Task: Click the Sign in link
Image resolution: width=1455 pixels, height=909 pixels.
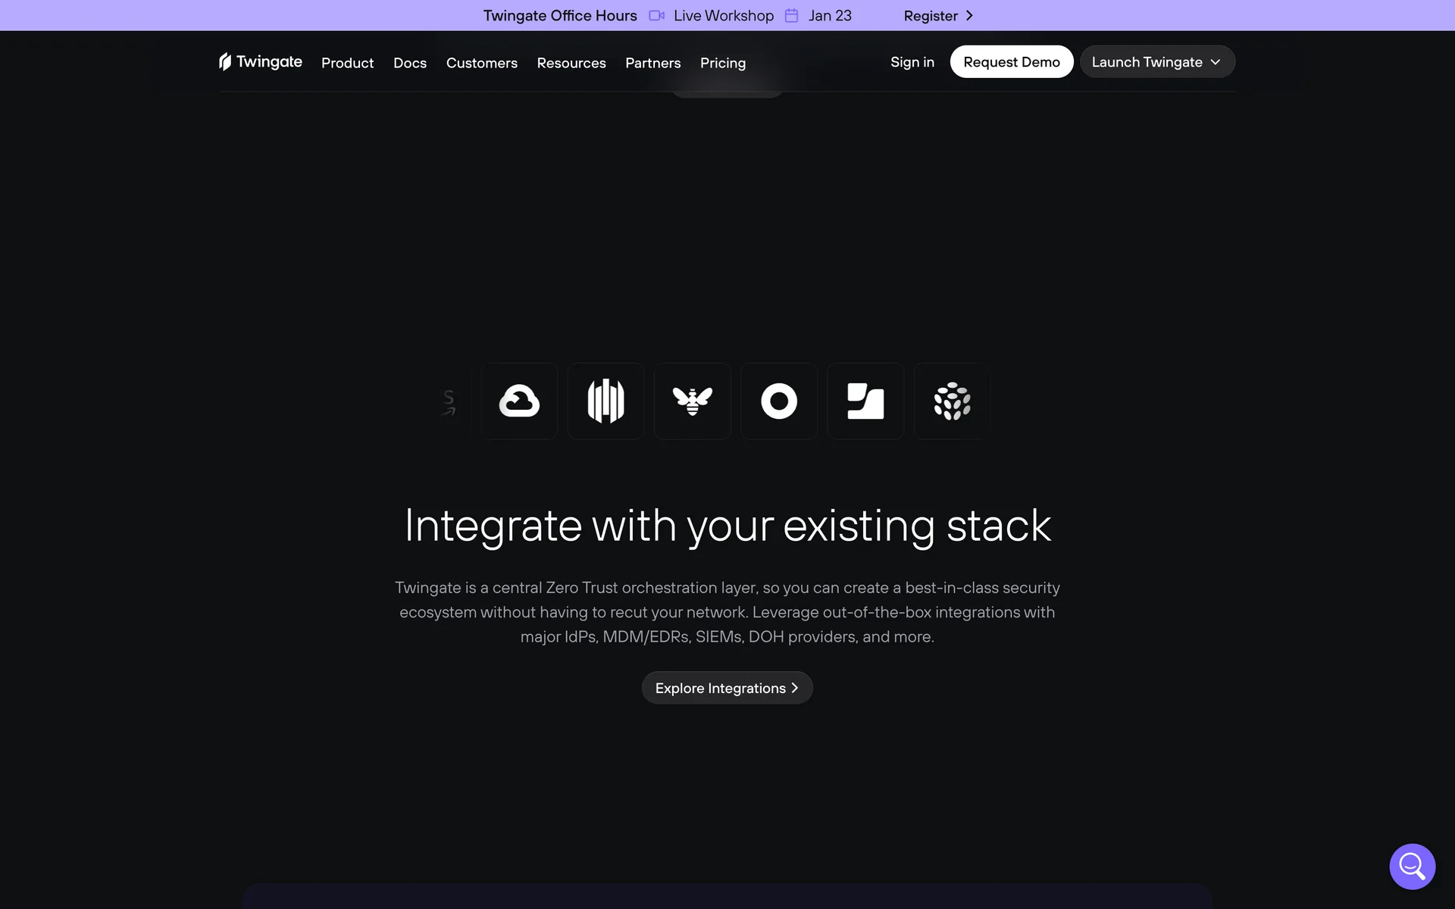Action: [912, 62]
